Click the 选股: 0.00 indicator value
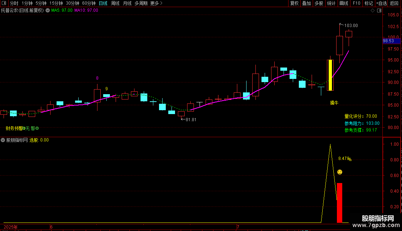 pos(39,140)
